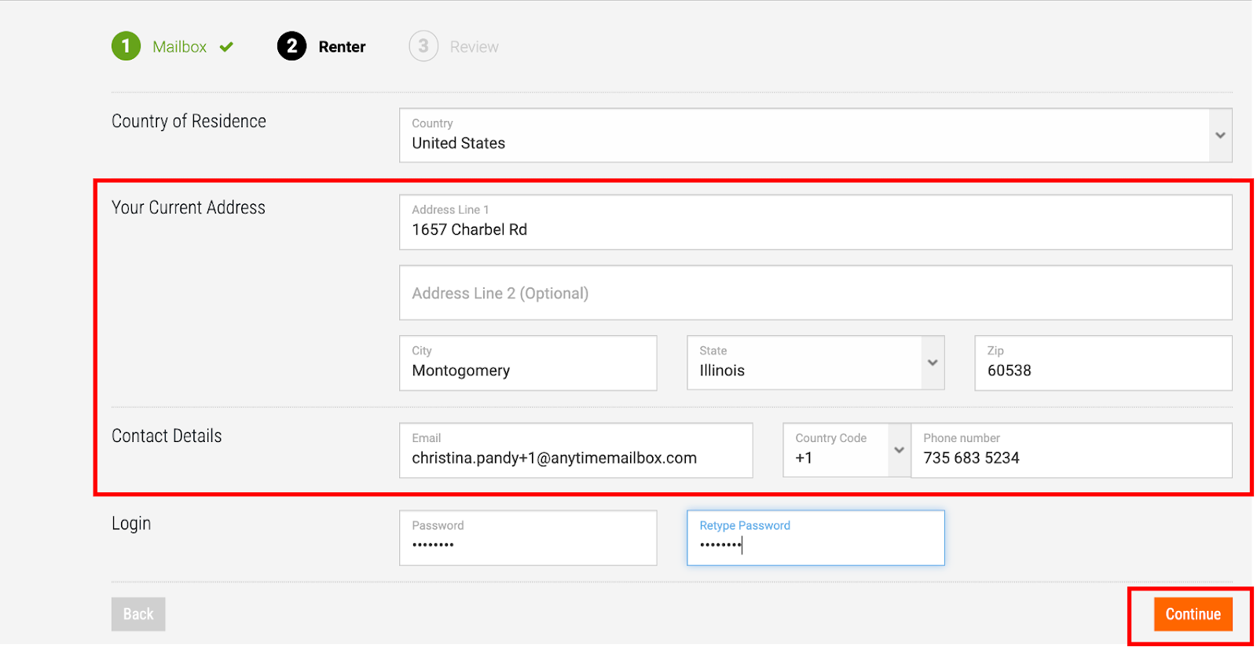Open the Country dropdown showing United States
The width and height of the screenshot is (1257, 647).
[815, 135]
